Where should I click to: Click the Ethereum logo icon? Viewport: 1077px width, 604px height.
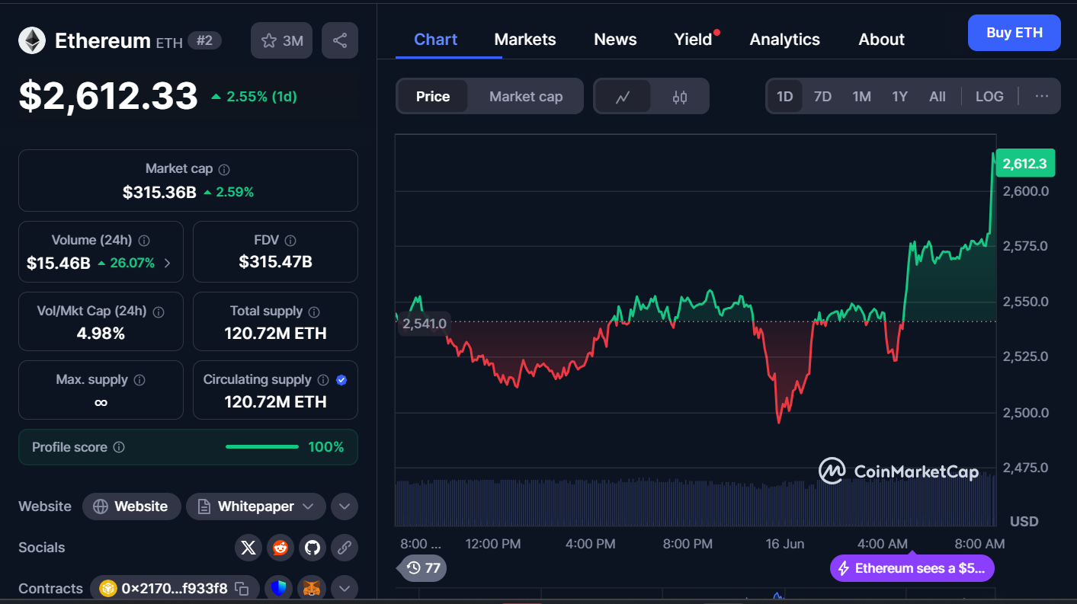click(x=32, y=40)
